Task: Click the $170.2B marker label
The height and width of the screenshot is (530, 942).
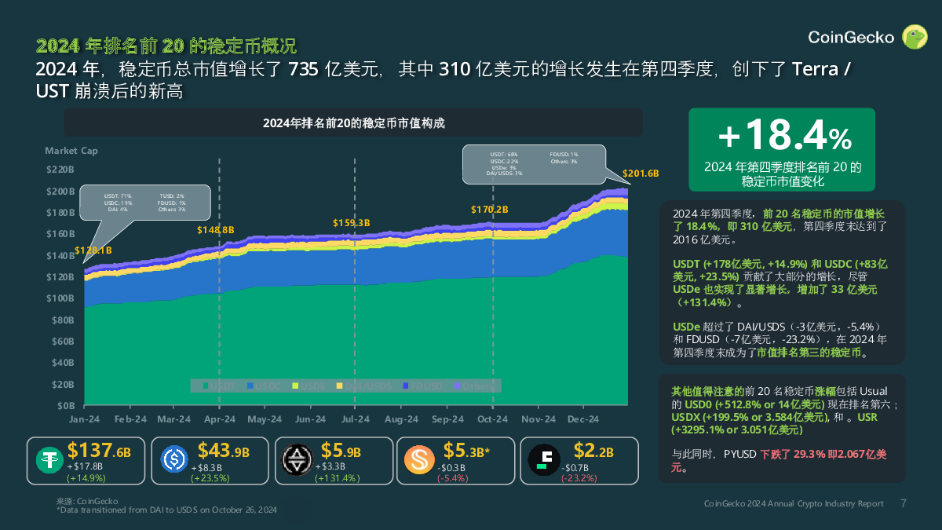Action: (490, 210)
